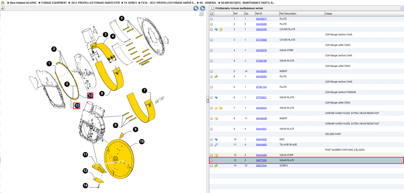The width and height of the screenshot is (404, 193).
Task: Go to the home page icon
Action: point(2,2)
